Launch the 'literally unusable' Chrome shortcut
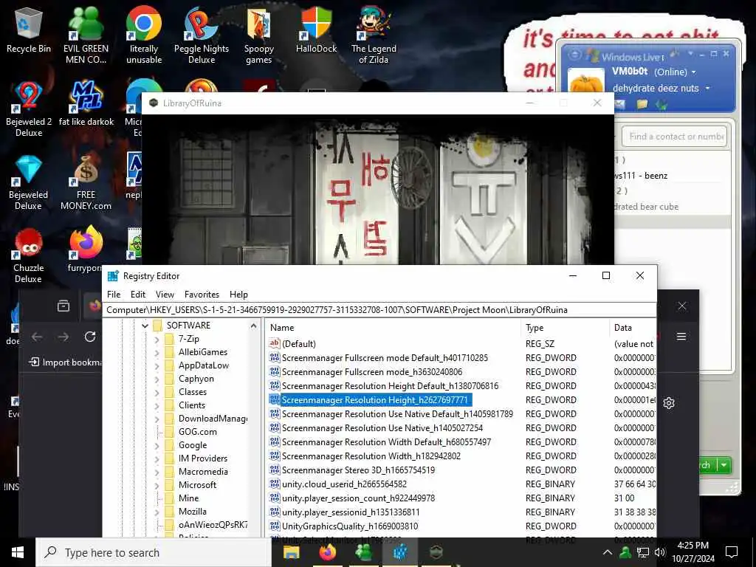 pos(144,34)
